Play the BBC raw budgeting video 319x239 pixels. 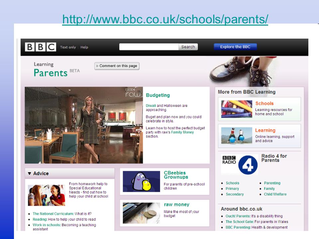[84, 125]
